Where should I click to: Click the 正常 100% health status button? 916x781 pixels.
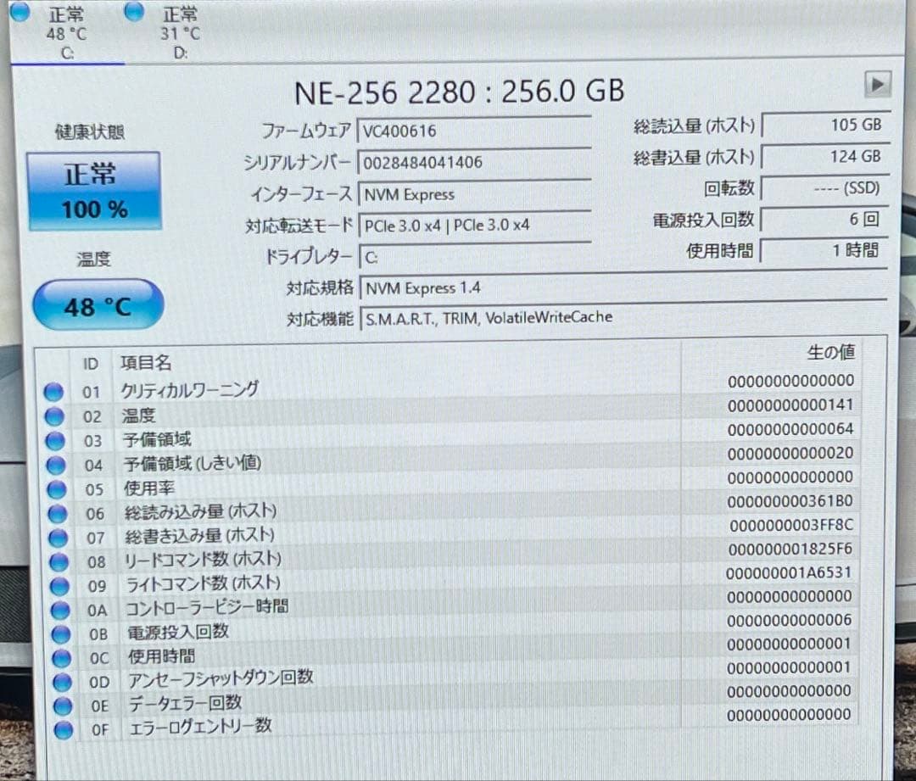click(x=95, y=192)
